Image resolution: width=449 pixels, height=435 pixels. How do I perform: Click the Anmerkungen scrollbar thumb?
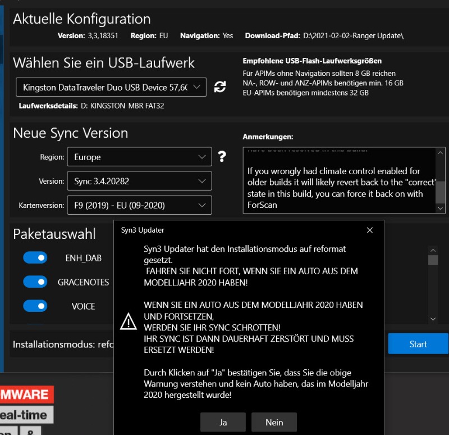coord(440,192)
